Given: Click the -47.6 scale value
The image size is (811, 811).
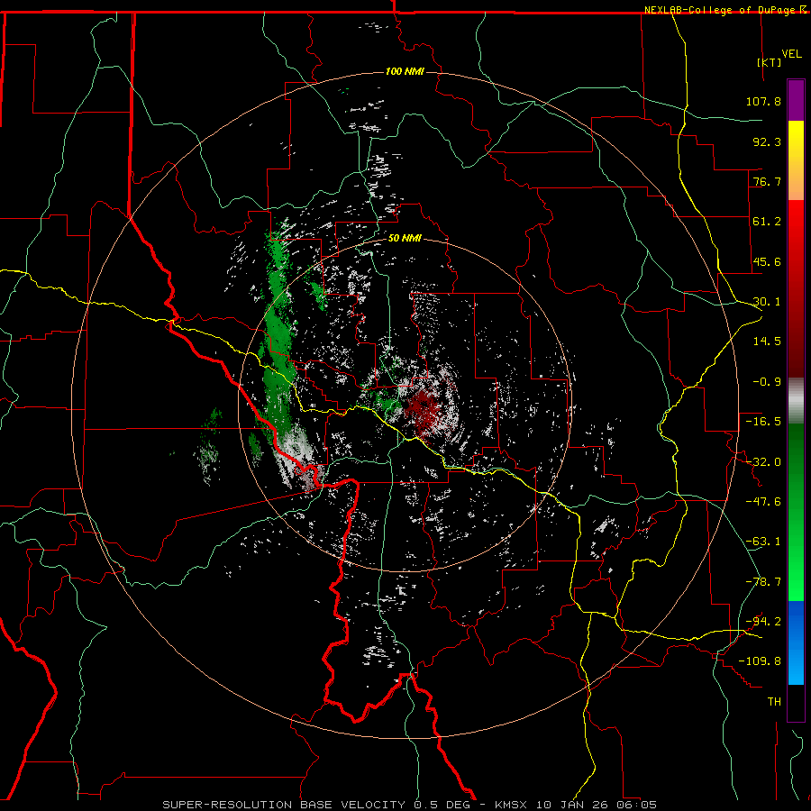Looking at the screenshot, I should (x=763, y=502).
